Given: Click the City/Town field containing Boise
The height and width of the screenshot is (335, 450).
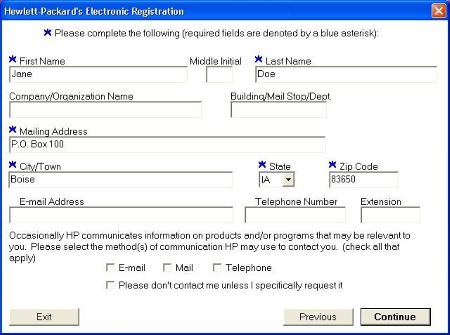Looking at the screenshot, I should point(121,179).
